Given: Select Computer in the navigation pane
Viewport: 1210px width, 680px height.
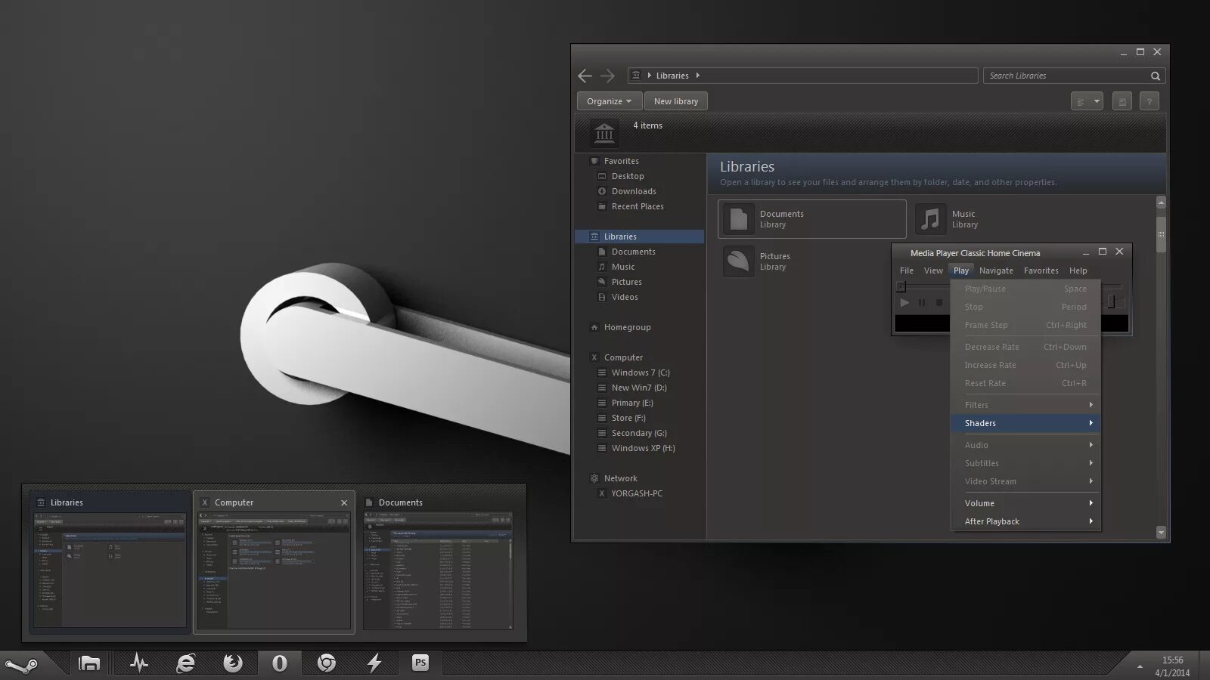Looking at the screenshot, I should (x=623, y=357).
